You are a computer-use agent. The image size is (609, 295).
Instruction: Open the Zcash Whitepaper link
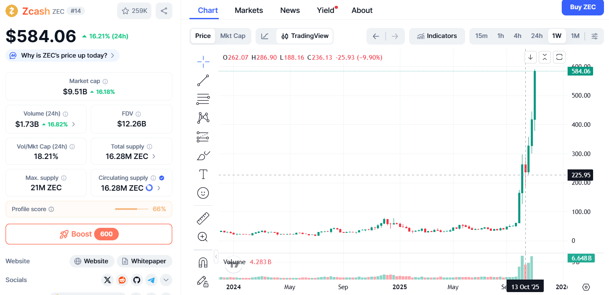coord(144,261)
